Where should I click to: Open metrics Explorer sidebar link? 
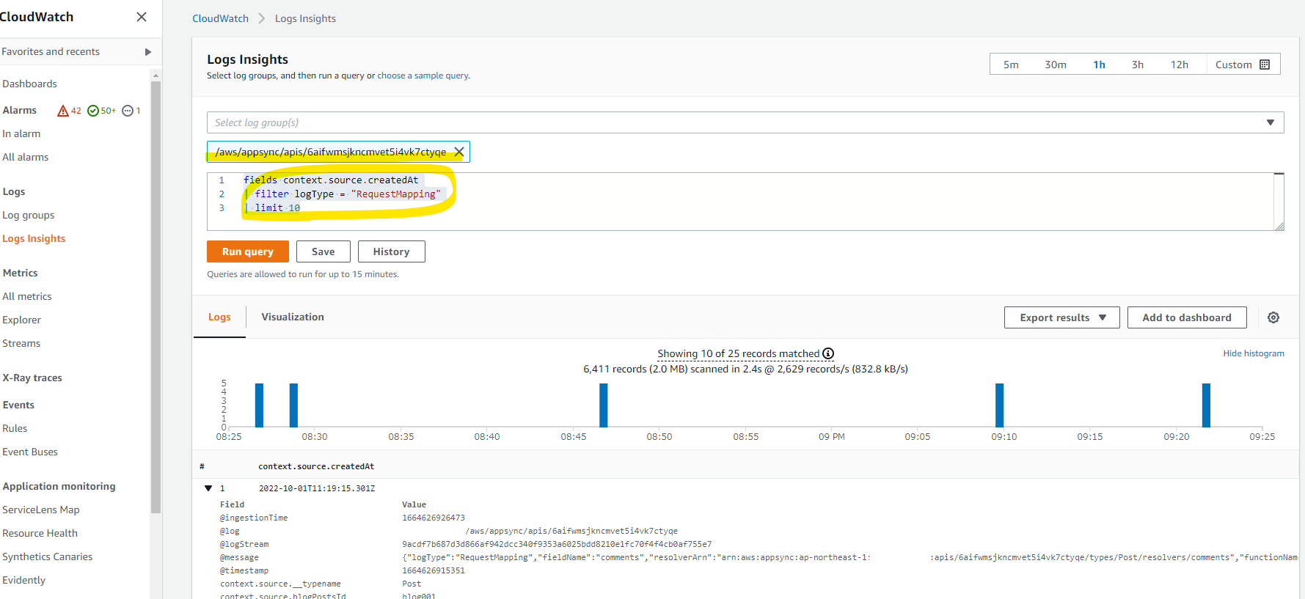pos(22,320)
